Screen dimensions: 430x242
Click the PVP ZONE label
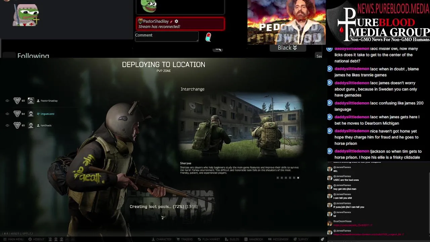pos(164,71)
